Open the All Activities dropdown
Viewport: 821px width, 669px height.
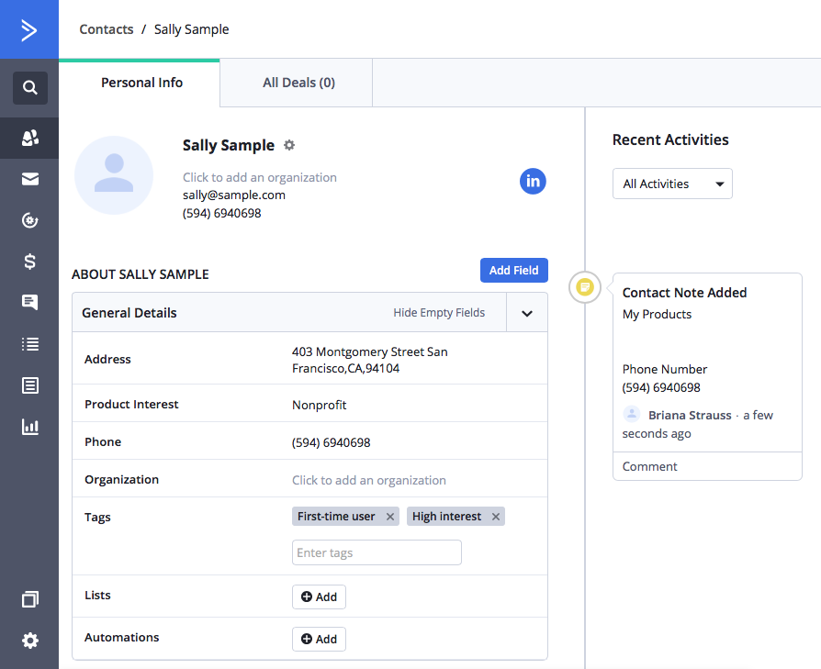(x=672, y=184)
